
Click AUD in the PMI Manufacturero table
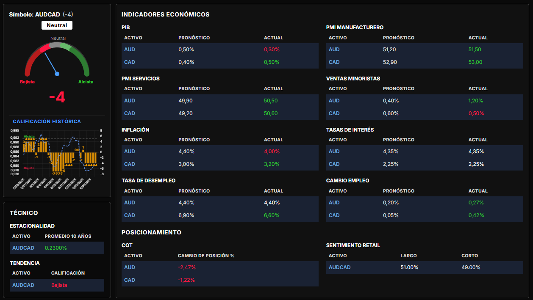[x=334, y=50]
